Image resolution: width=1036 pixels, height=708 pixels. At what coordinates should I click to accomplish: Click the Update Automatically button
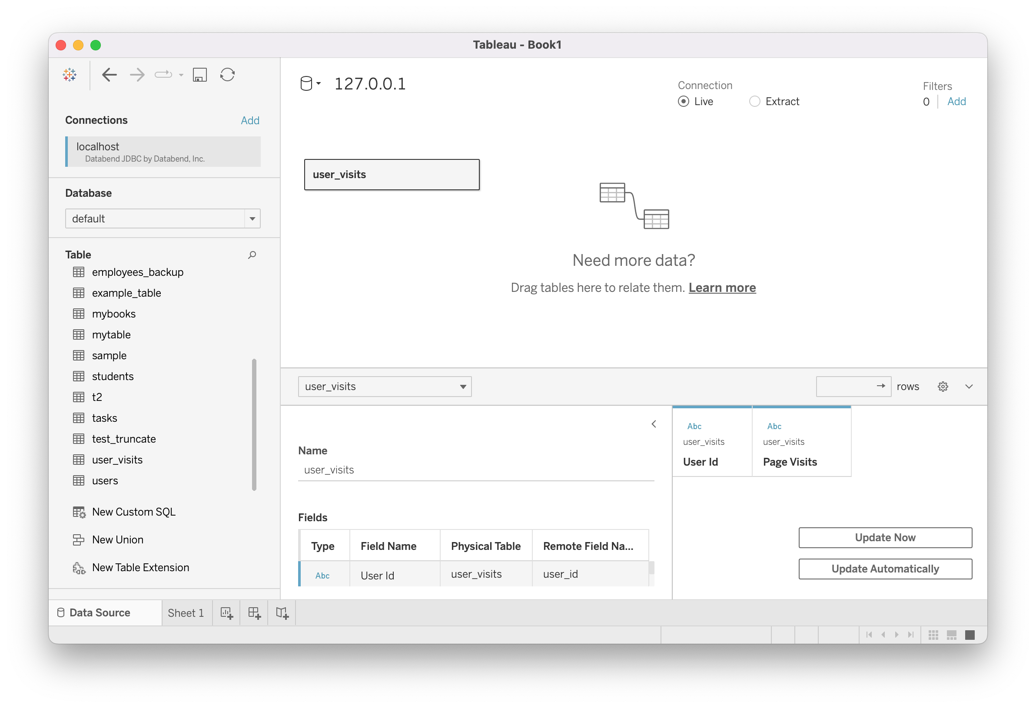[x=885, y=569]
